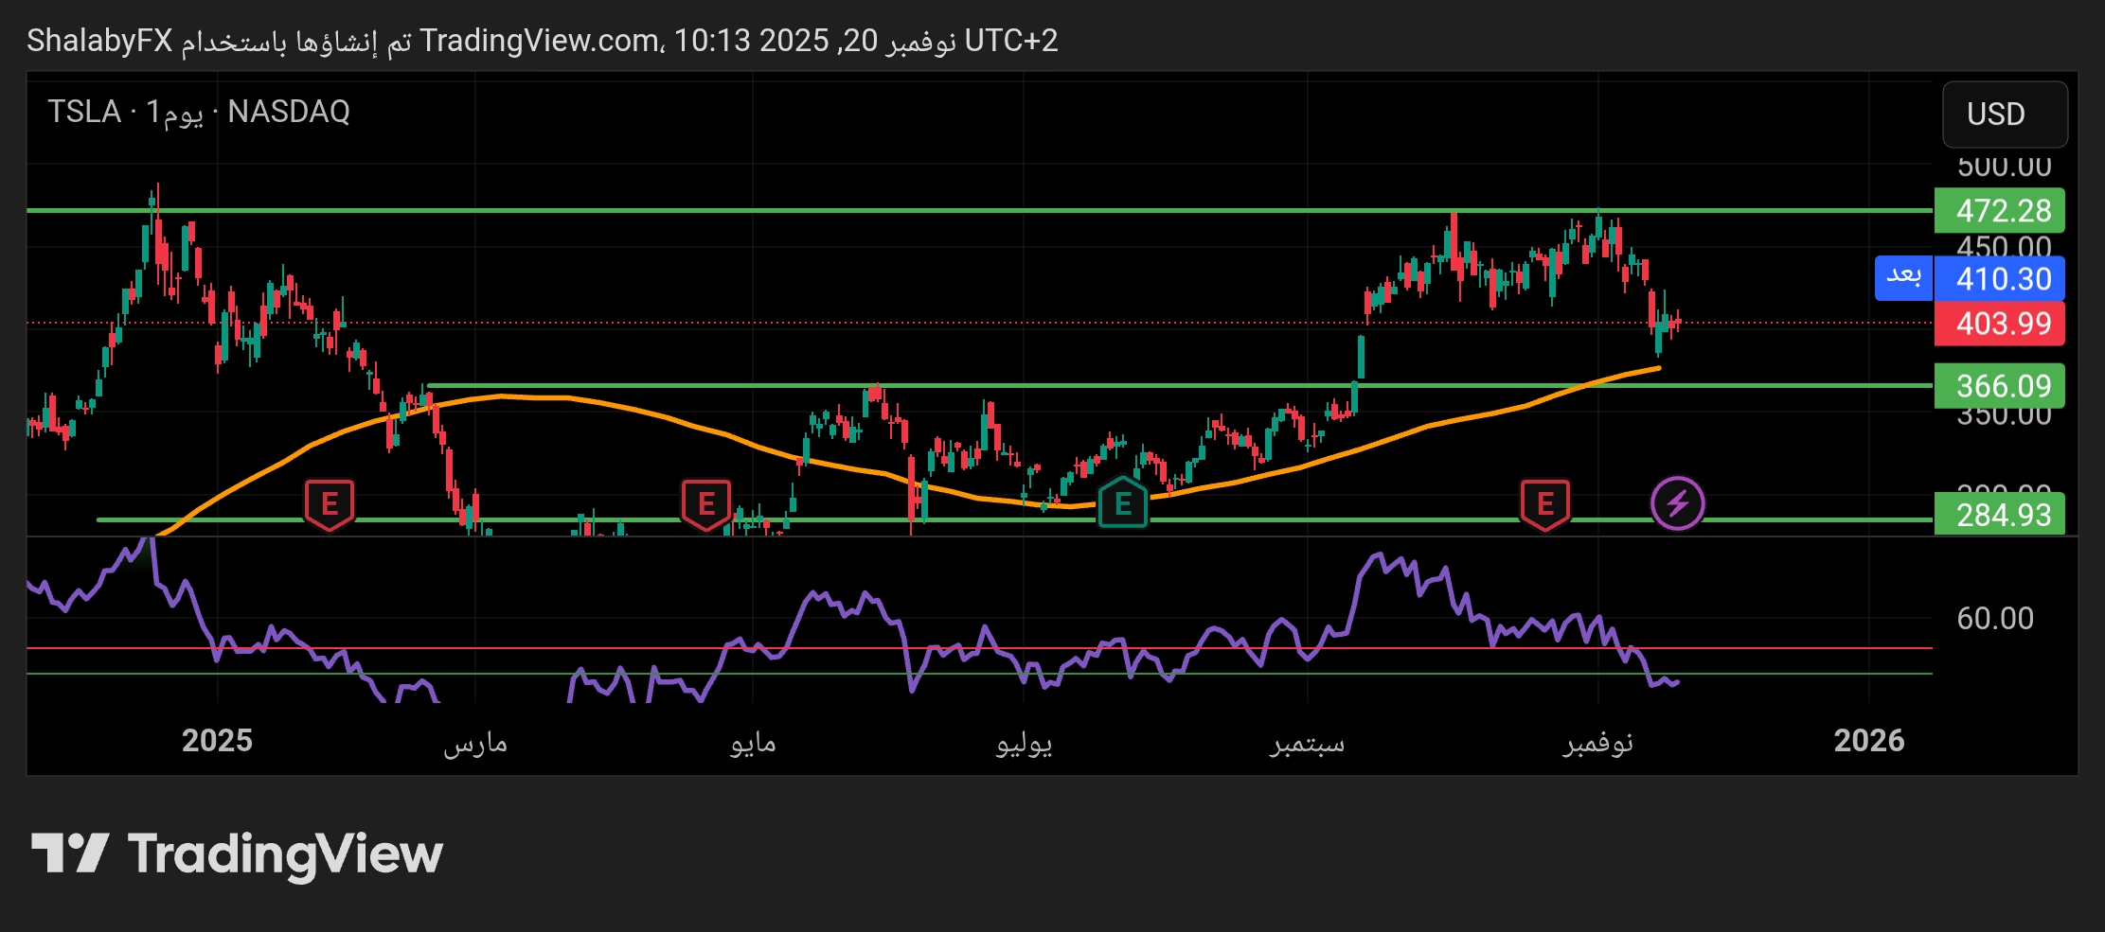The image size is (2105, 932).
Task: Click the first red earnings E marker after 2025
Action: coord(329,503)
